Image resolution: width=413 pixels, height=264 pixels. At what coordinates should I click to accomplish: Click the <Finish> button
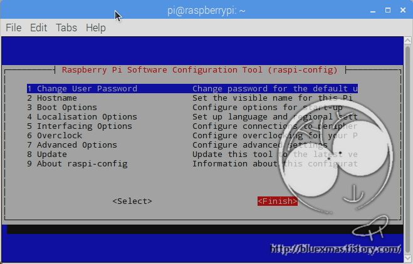[x=278, y=201]
